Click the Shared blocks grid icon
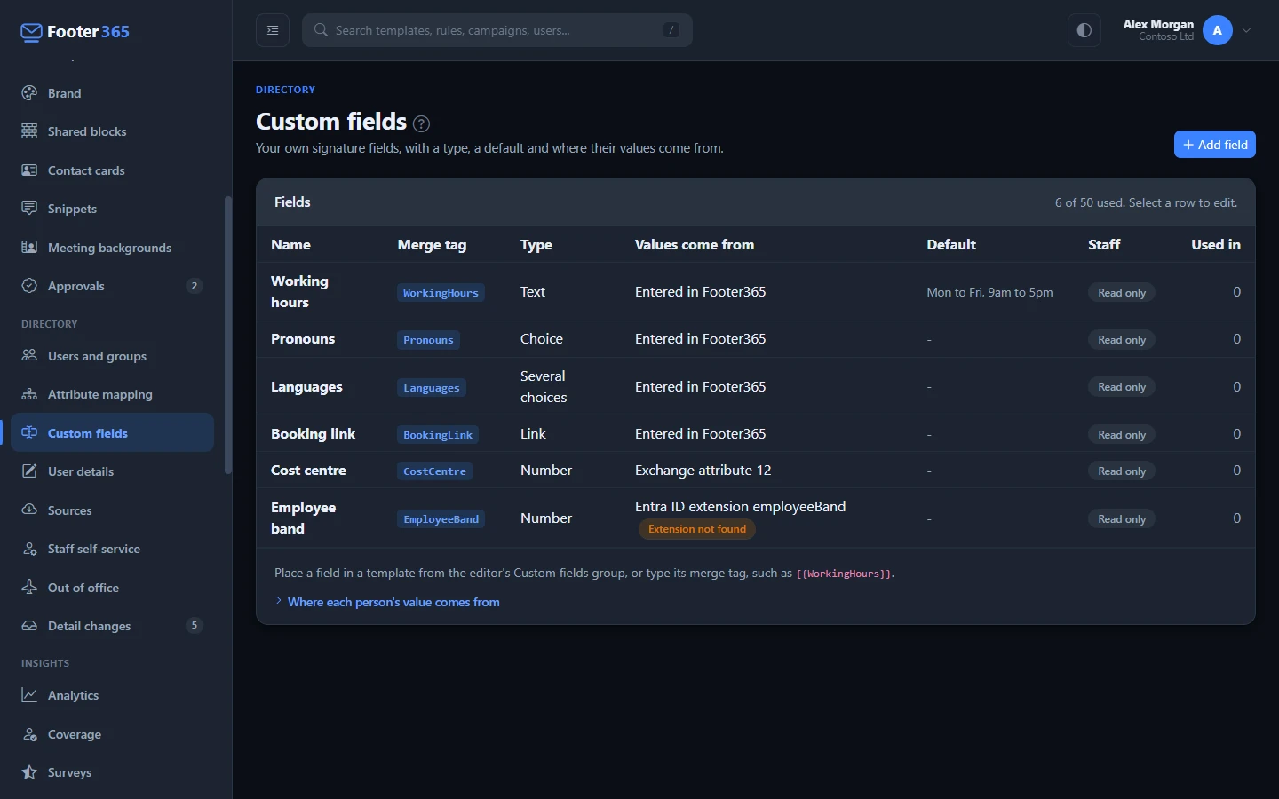1279x799 pixels. coord(29,131)
